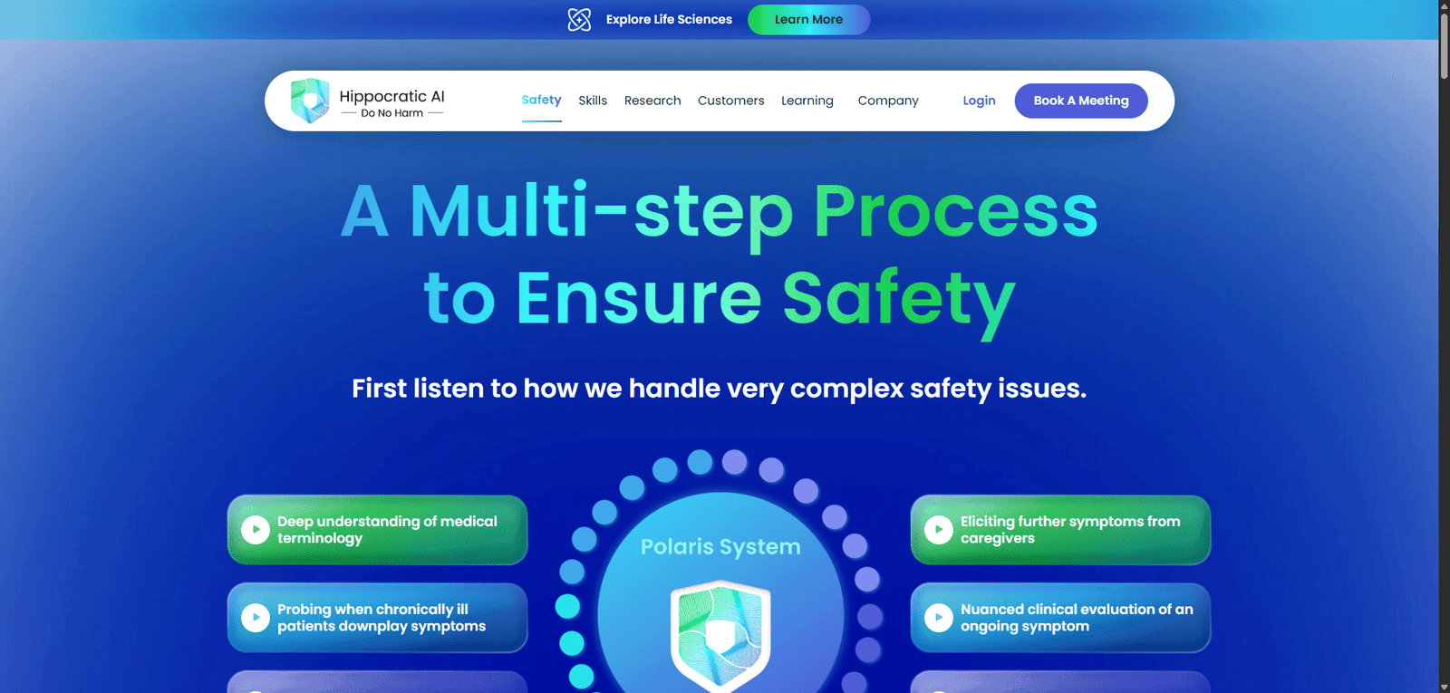This screenshot has height=693, width=1450.
Task: Play the Probing when chronically ill audio
Action: (x=256, y=618)
